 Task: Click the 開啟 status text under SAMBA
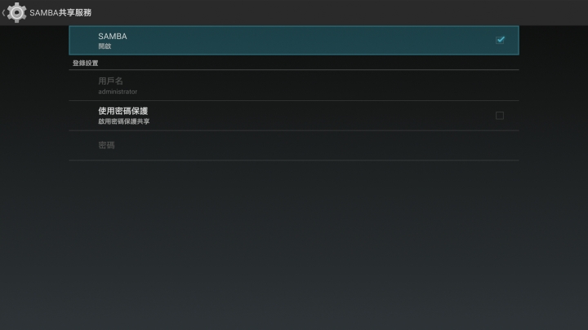click(105, 46)
